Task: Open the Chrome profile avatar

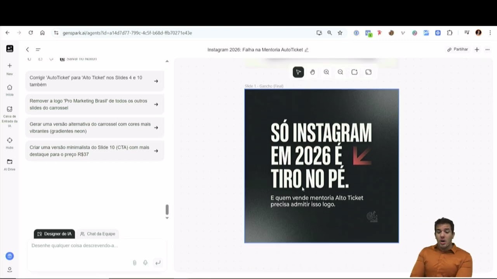Action: pos(478,33)
